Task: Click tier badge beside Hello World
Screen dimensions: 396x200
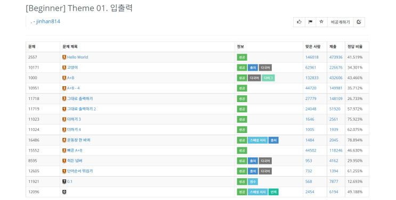Action: 64,57
